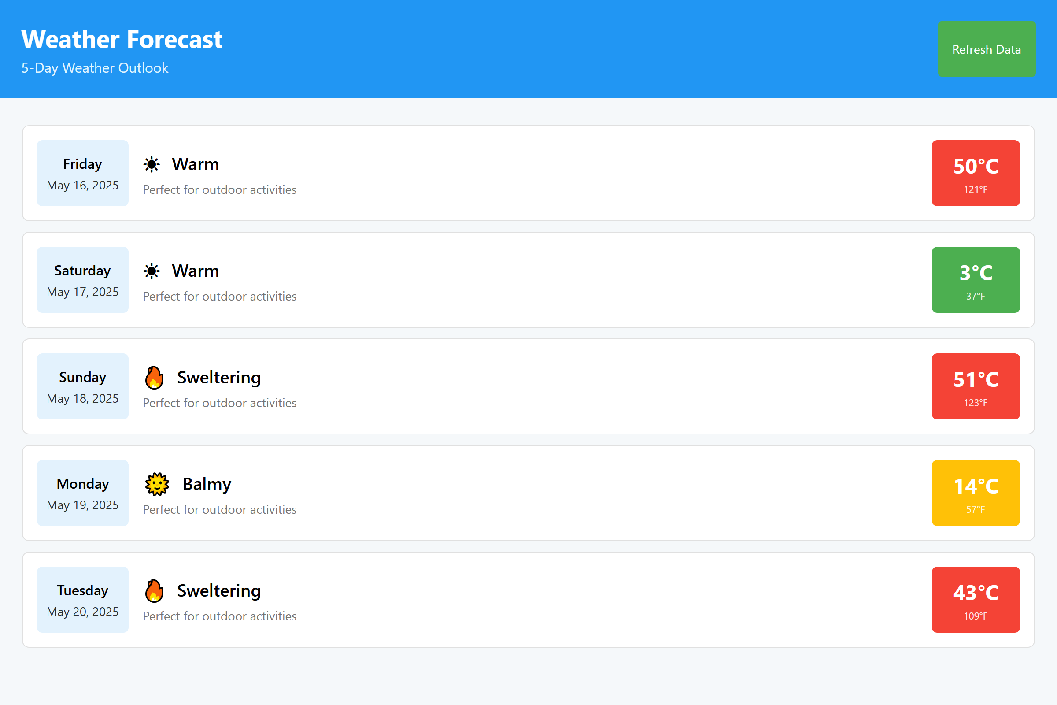The image size is (1057, 705).
Task: Select the red 43°C temperature badge
Action: [975, 599]
